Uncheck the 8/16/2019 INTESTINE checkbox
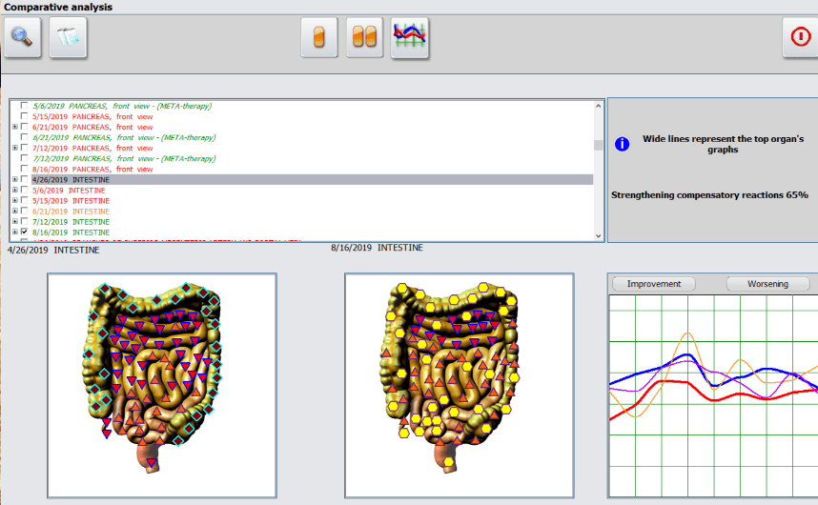Screen dimensions: 818x505 [24, 232]
